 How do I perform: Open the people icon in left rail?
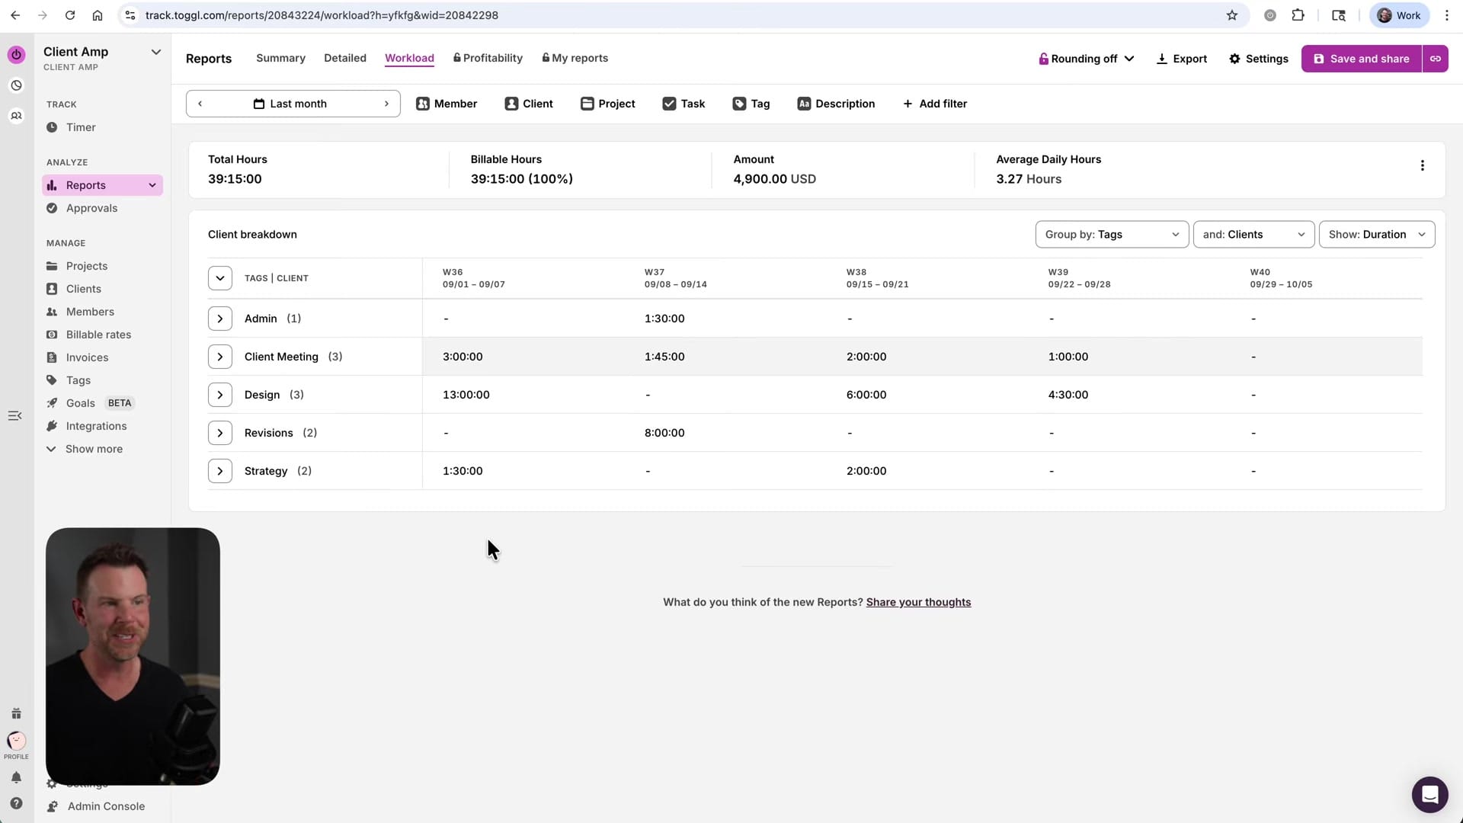click(x=16, y=116)
